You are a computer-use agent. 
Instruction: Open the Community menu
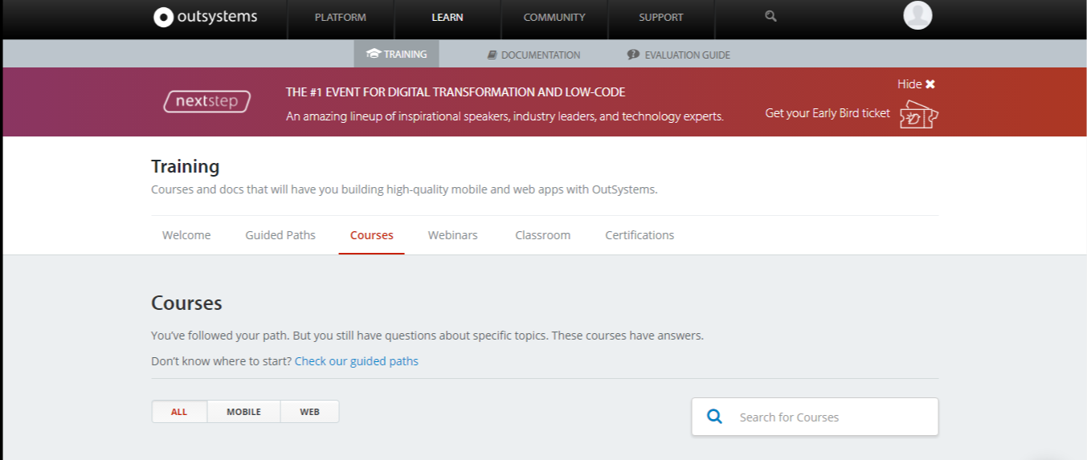click(554, 17)
